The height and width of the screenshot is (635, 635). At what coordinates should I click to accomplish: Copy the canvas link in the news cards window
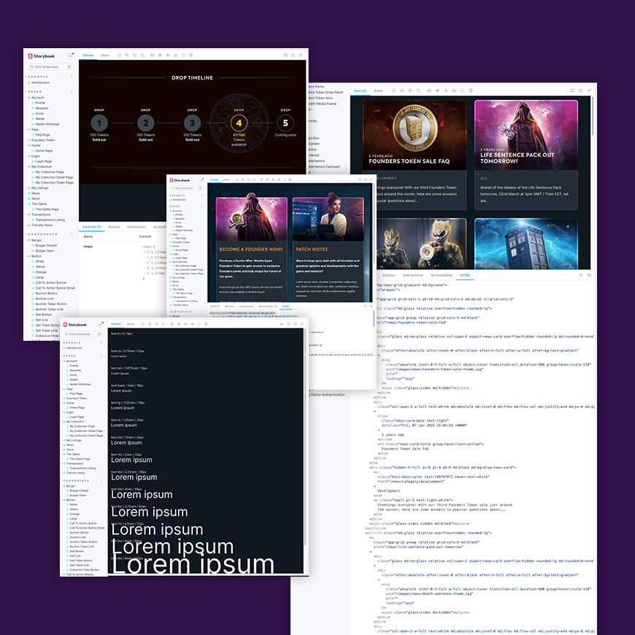[589, 91]
